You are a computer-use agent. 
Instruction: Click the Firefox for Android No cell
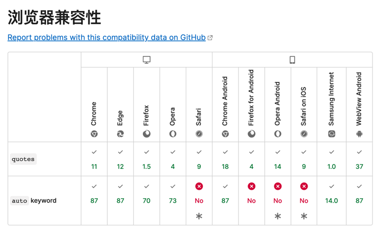[252, 200]
